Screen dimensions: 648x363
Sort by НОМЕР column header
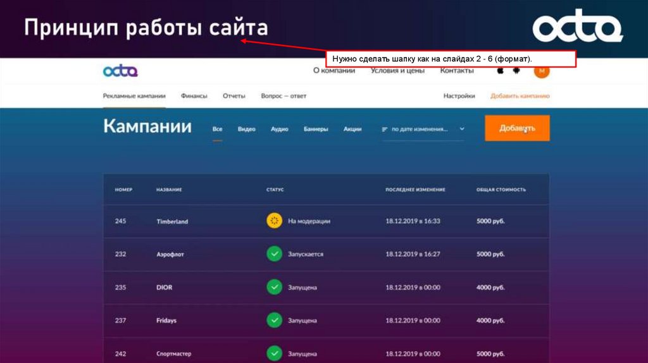(123, 190)
